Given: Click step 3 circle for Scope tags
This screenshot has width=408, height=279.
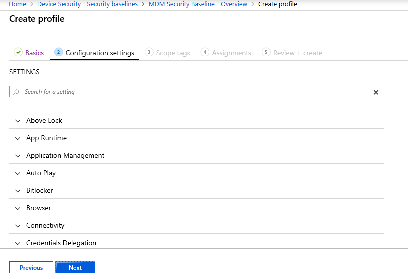Looking at the screenshot, I should coord(149,52).
